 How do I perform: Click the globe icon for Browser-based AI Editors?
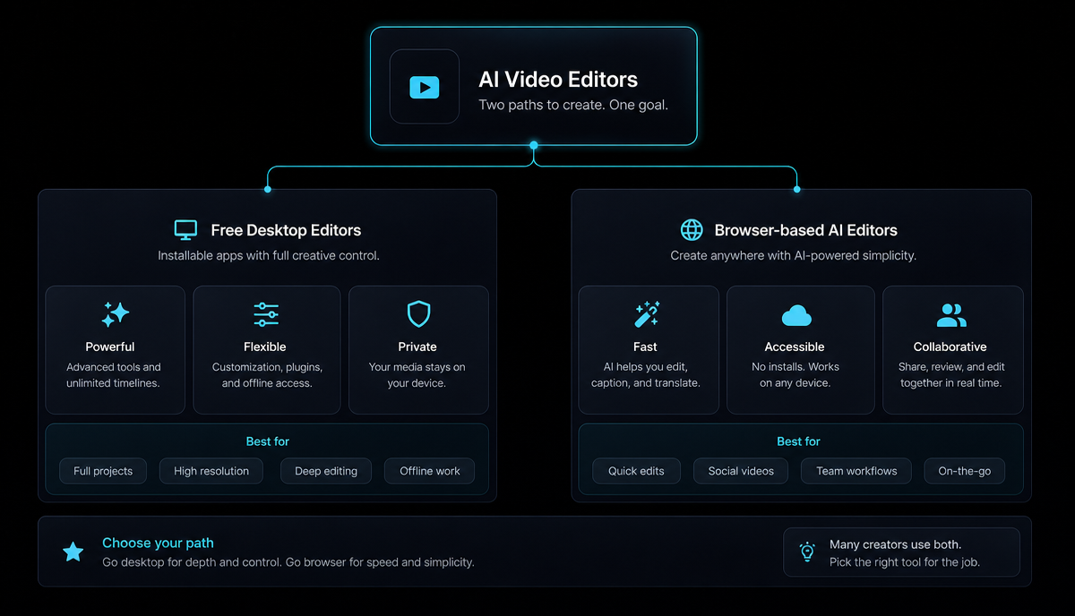coord(692,230)
